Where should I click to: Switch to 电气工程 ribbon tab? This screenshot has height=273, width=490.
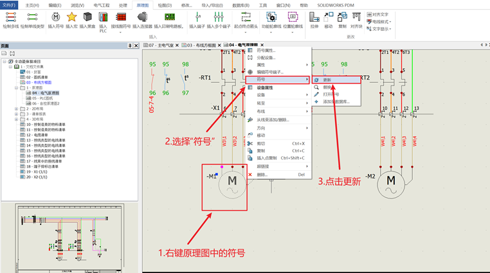pos(102,5)
